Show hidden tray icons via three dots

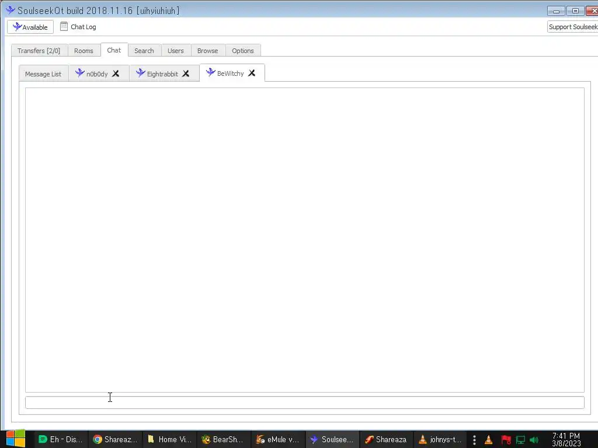[474, 440]
